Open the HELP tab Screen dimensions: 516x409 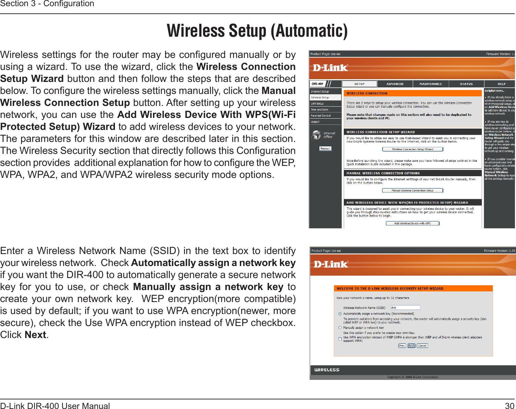point(500,84)
